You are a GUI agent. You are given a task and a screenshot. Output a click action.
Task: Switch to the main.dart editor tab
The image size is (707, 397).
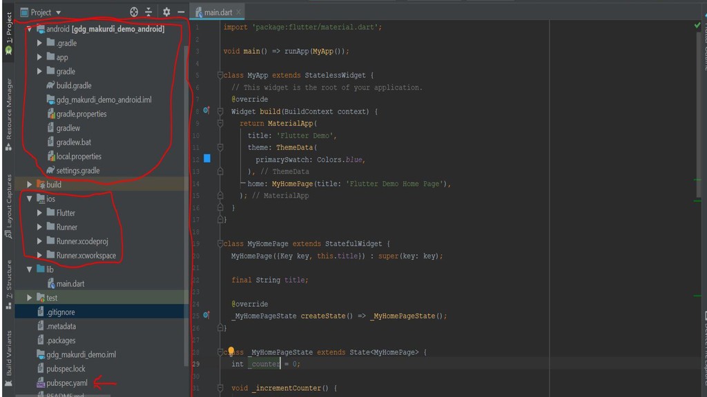coord(218,12)
